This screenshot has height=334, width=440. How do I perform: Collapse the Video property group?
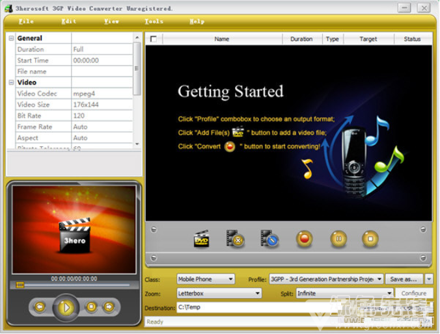point(11,83)
